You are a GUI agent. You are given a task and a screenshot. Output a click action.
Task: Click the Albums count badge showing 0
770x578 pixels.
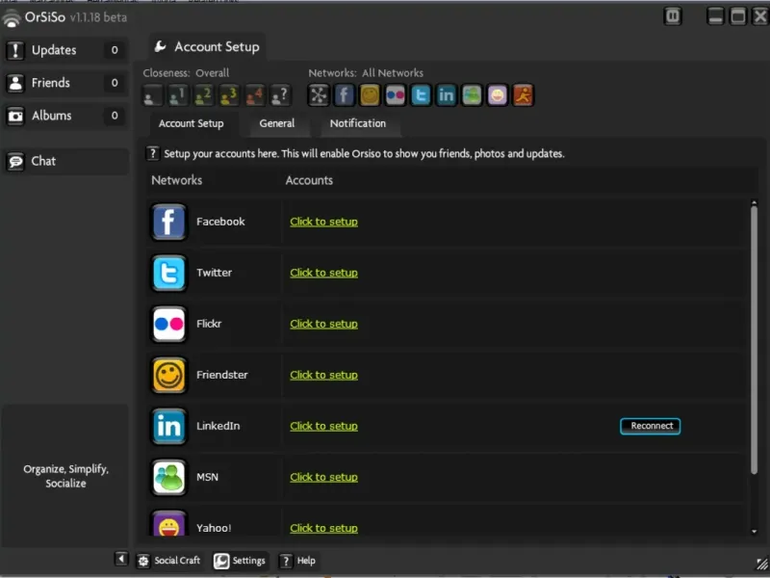pyautogui.click(x=115, y=116)
